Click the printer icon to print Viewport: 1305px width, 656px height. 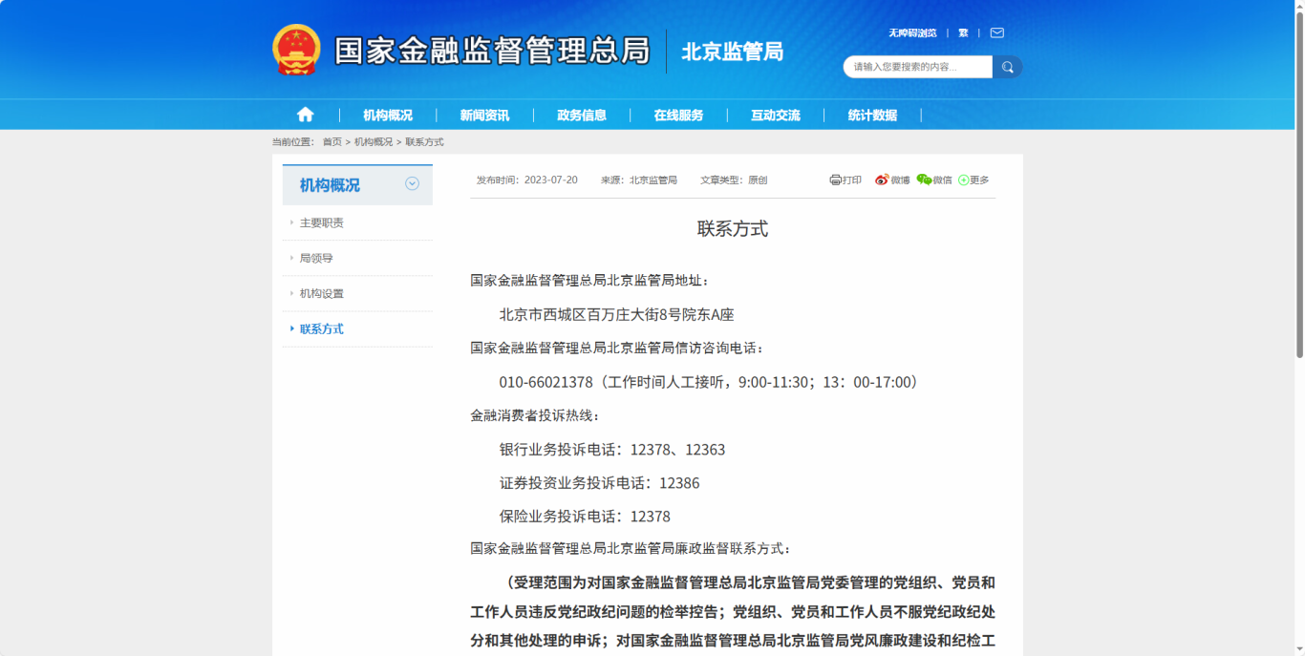(x=835, y=180)
